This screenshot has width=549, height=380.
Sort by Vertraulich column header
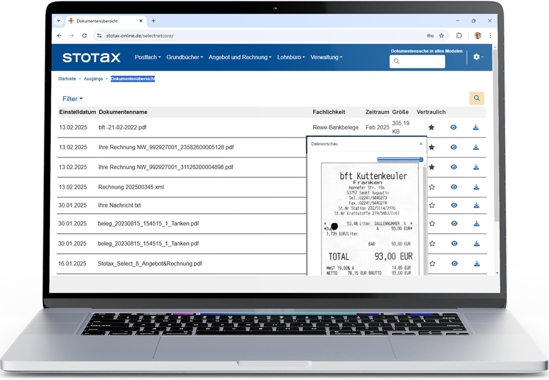point(431,112)
